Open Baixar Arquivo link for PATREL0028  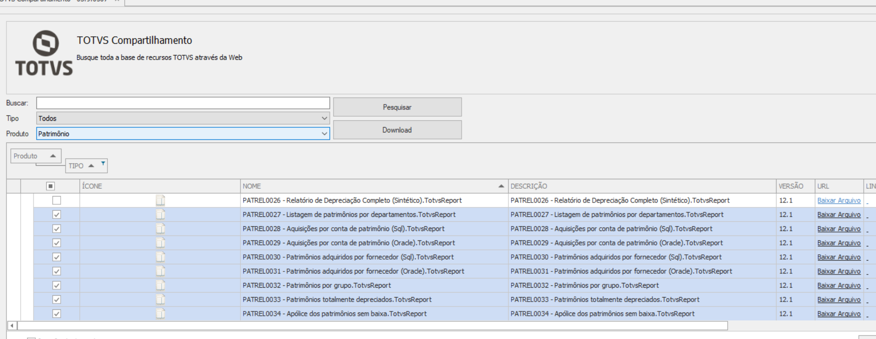pyautogui.click(x=839, y=229)
